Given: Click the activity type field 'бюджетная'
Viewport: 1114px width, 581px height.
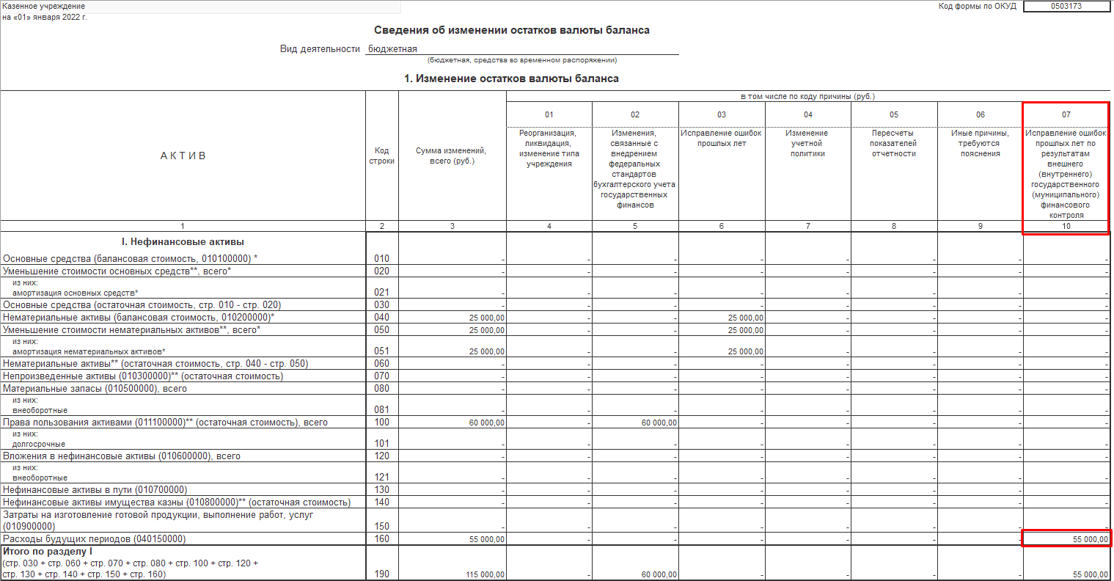Looking at the screenshot, I should pos(522,49).
